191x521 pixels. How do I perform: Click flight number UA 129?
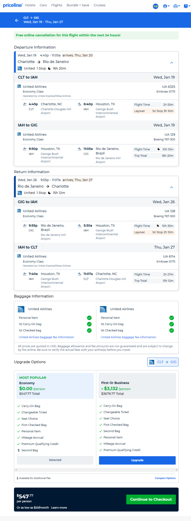click(x=170, y=134)
